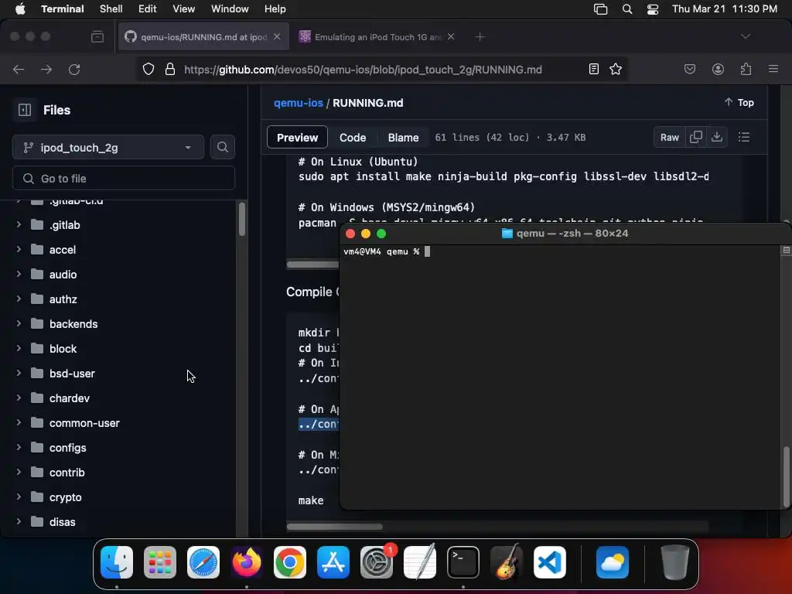Expand the backends folder
Screen dimensions: 792x594
coord(19,323)
